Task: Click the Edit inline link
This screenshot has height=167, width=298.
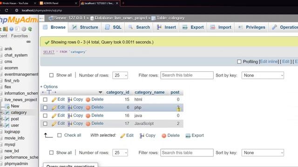Action: point(269,62)
